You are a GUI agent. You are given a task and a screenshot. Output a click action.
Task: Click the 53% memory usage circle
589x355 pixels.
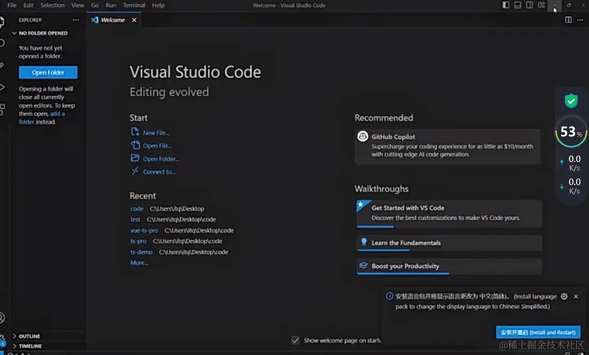[x=571, y=132]
